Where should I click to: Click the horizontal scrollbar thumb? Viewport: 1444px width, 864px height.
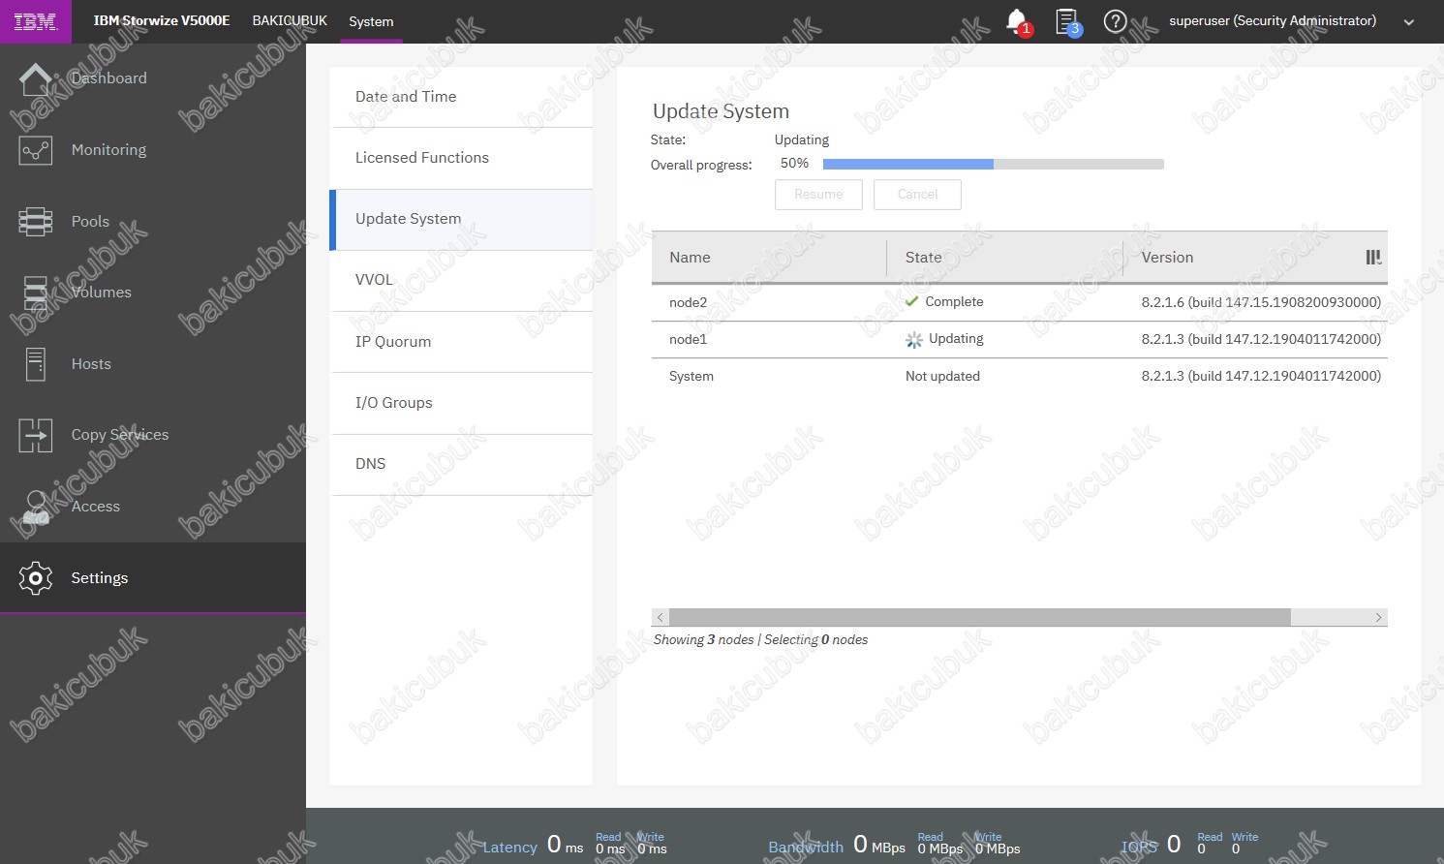tap(980, 617)
